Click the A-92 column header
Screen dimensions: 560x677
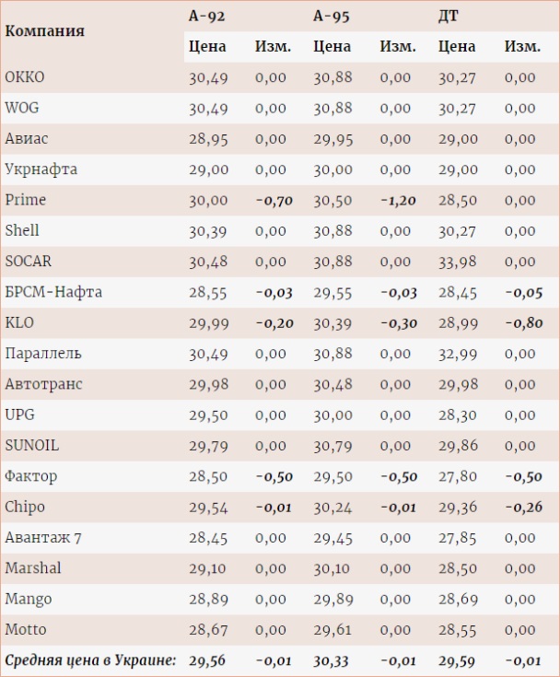(x=207, y=15)
